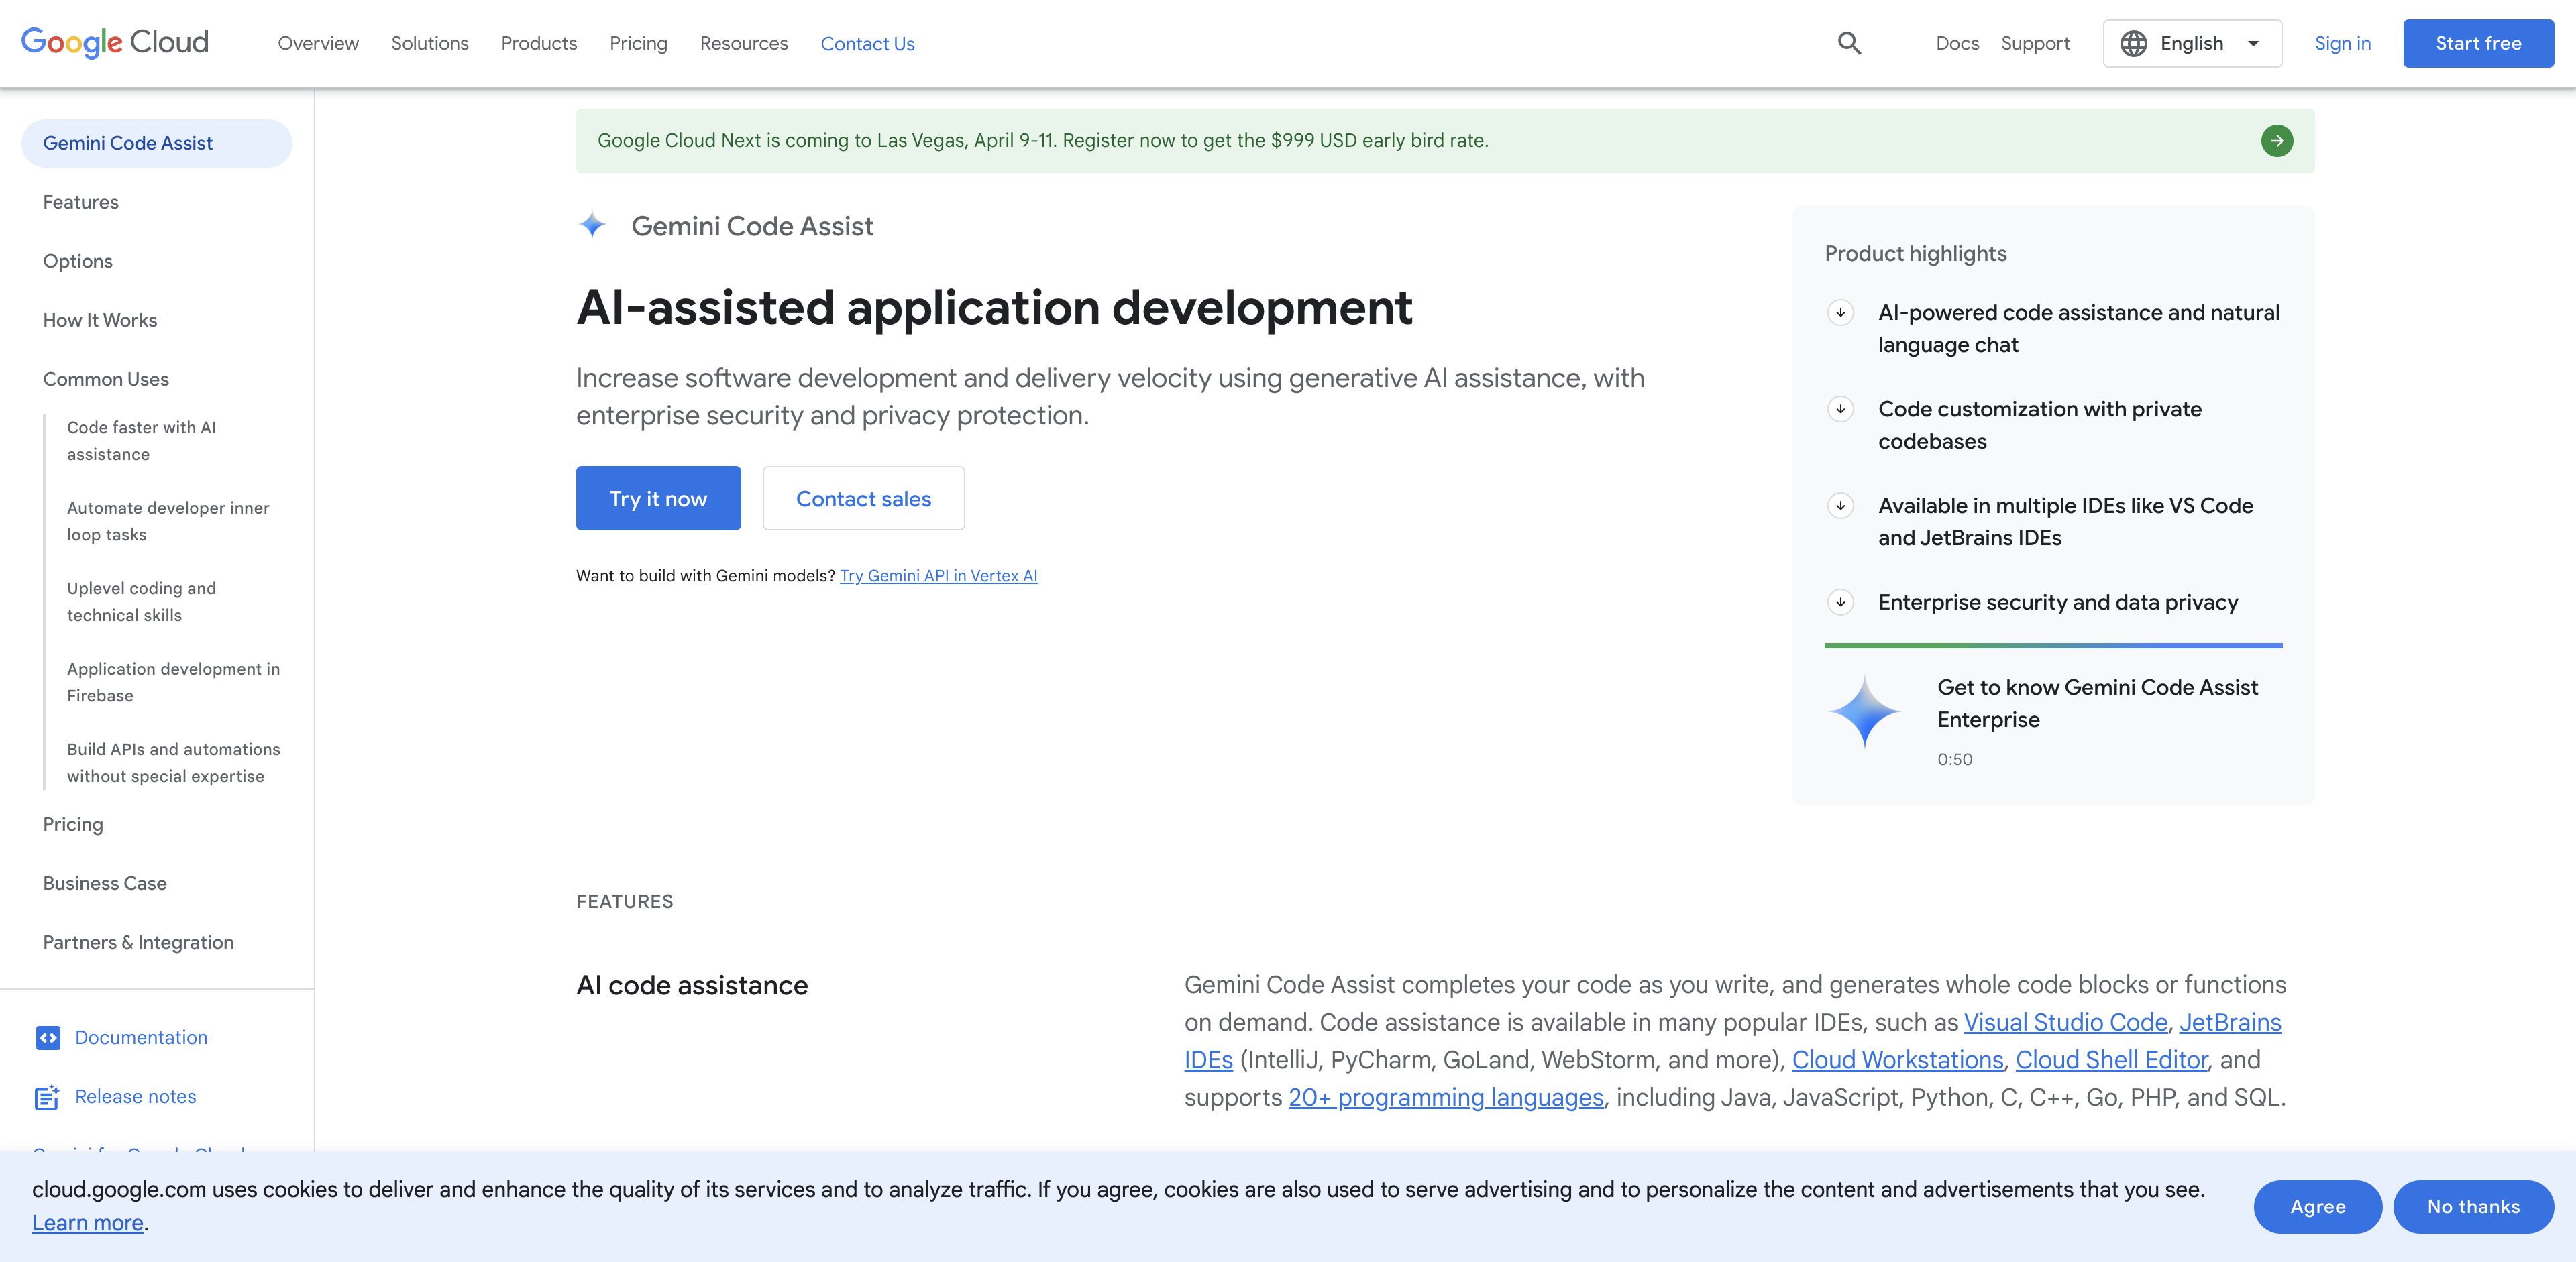Jump to Features in sidebar
Image resolution: width=2576 pixels, height=1262 pixels.
tap(80, 202)
